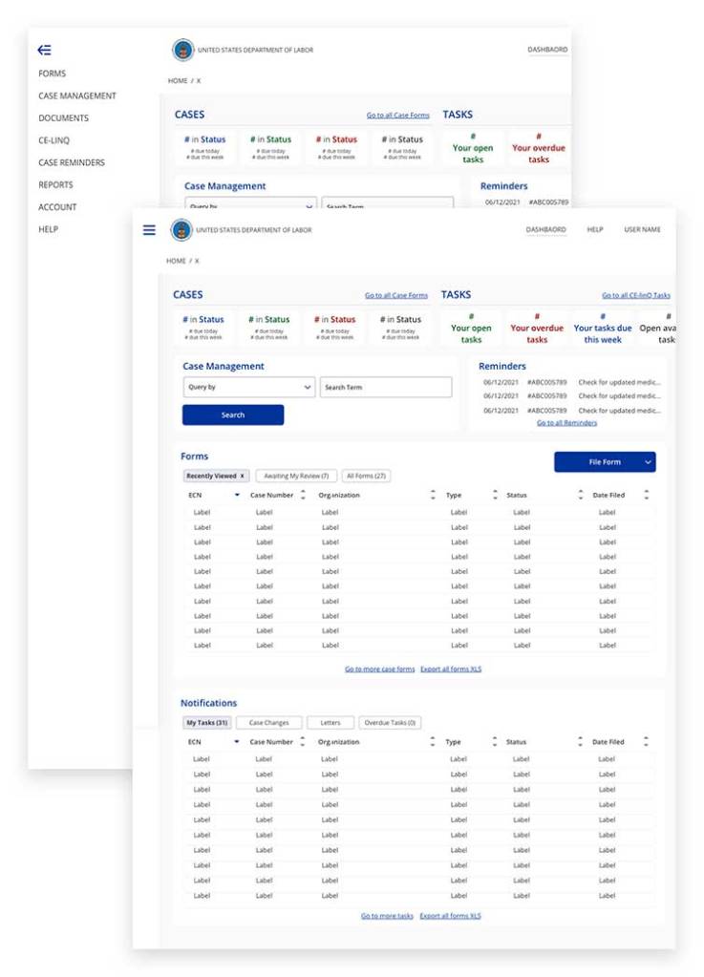
Task: Sort the Forms table by Case Number
Action: tap(303, 495)
